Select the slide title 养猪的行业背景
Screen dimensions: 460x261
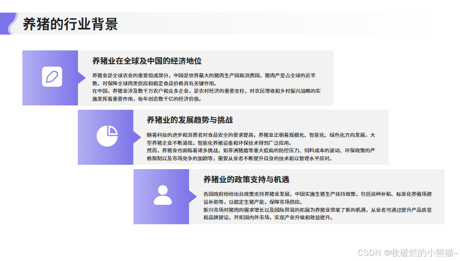pyautogui.click(x=70, y=24)
